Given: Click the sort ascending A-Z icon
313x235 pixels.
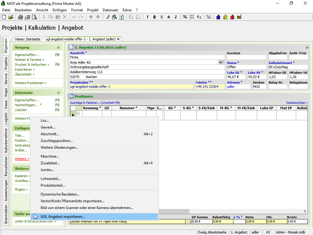Looking at the screenshot, I should tap(131, 17).
